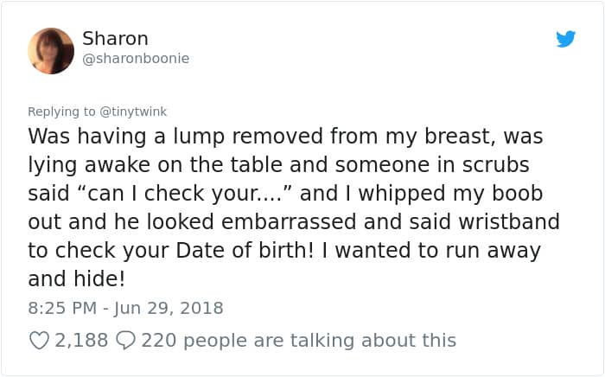Image resolution: width=605 pixels, height=377 pixels.
Task: Click the 2,188 likes count
Action: pos(81,341)
